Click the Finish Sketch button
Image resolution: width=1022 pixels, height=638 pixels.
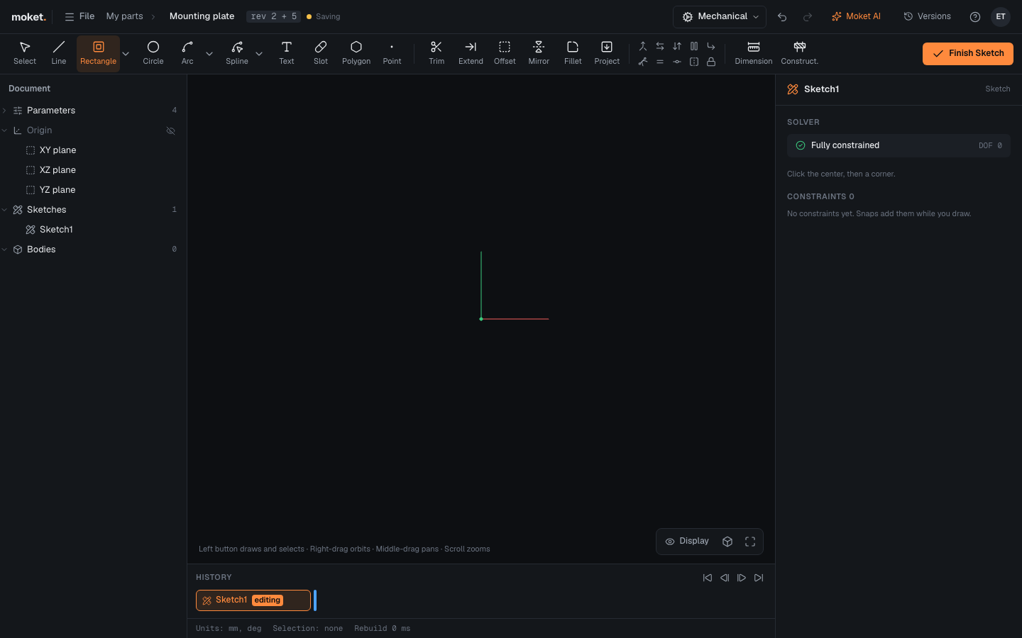click(968, 54)
